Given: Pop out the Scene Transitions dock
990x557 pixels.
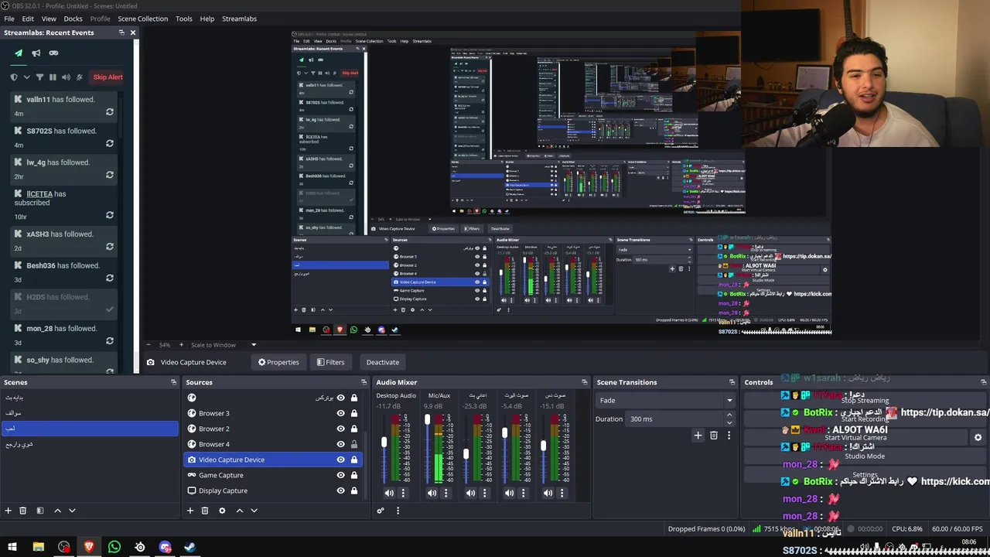Looking at the screenshot, I should tap(732, 382).
